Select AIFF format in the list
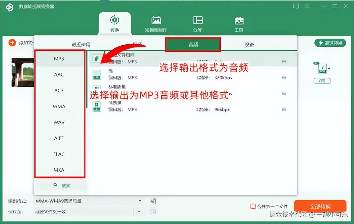The width and height of the screenshot is (354, 224). click(x=59, y=138)
